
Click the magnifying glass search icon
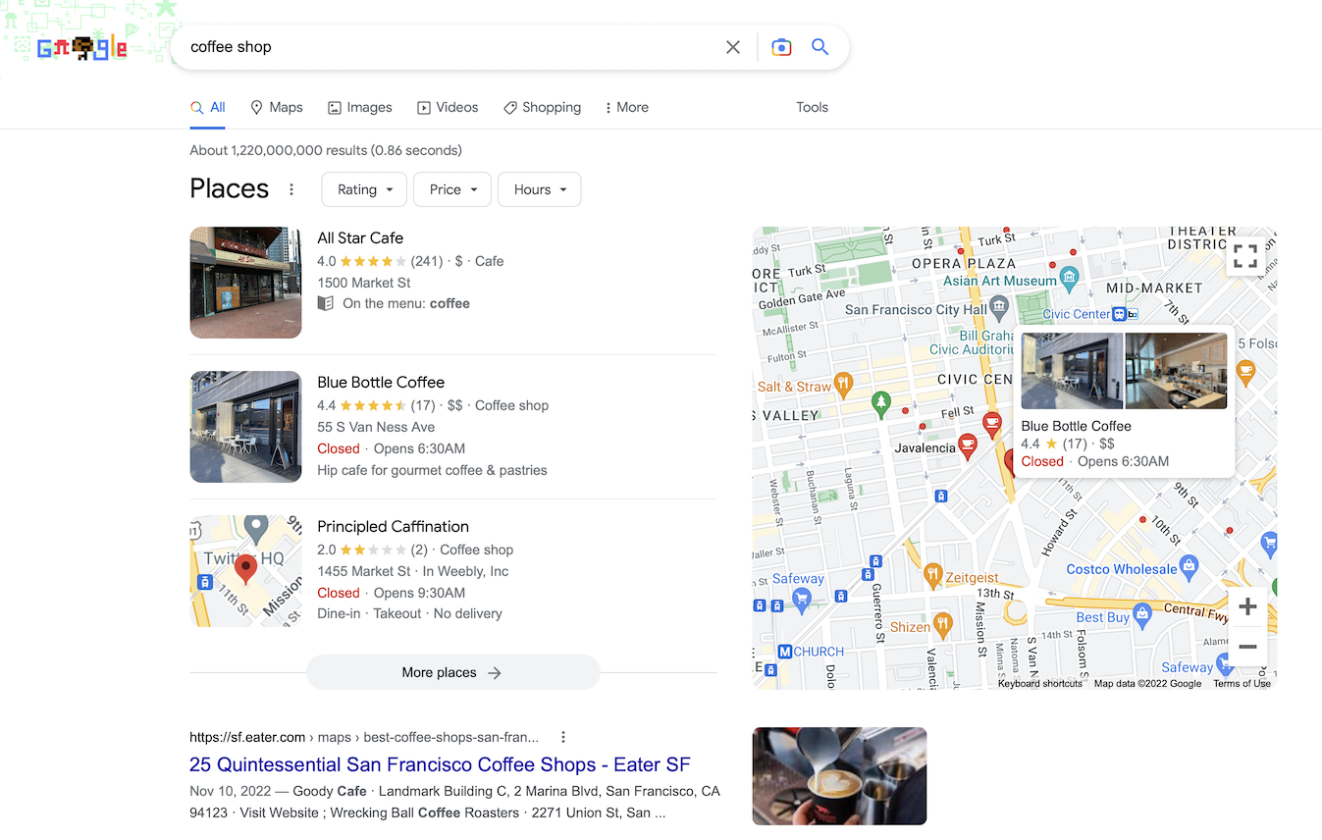click(820, 46)
